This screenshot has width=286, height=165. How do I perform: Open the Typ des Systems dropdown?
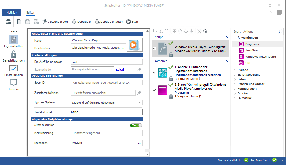(107, 103)
